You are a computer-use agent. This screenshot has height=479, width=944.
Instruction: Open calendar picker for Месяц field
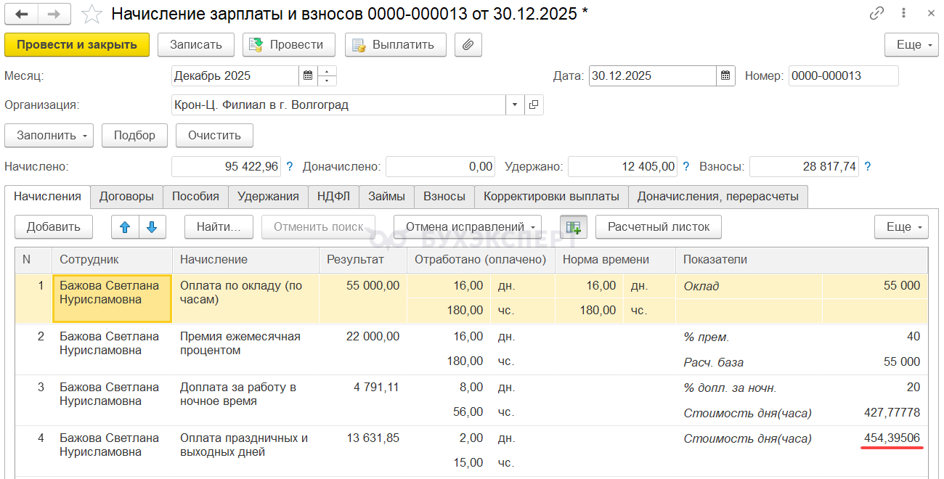(308, 76)
